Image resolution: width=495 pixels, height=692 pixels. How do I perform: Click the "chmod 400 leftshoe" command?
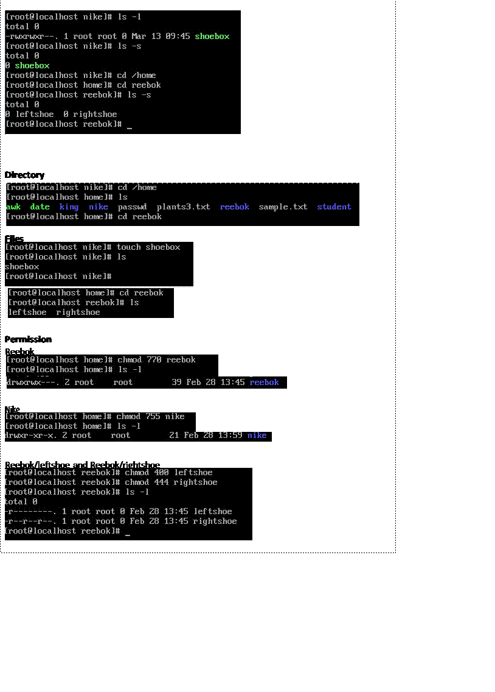[x=168, y=472]
